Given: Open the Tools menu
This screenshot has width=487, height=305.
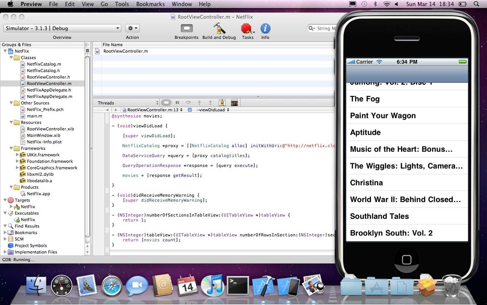Looking at the screenshot, I should pos(122,4).
